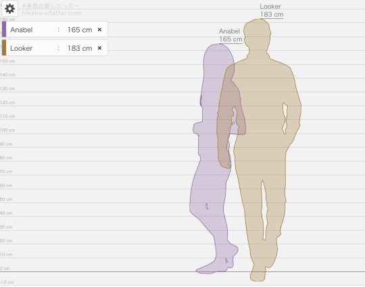Click the Looker 183 cm figure label

tap(272, 10)
